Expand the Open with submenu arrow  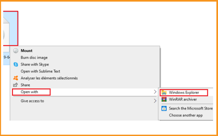click(155, 92)
